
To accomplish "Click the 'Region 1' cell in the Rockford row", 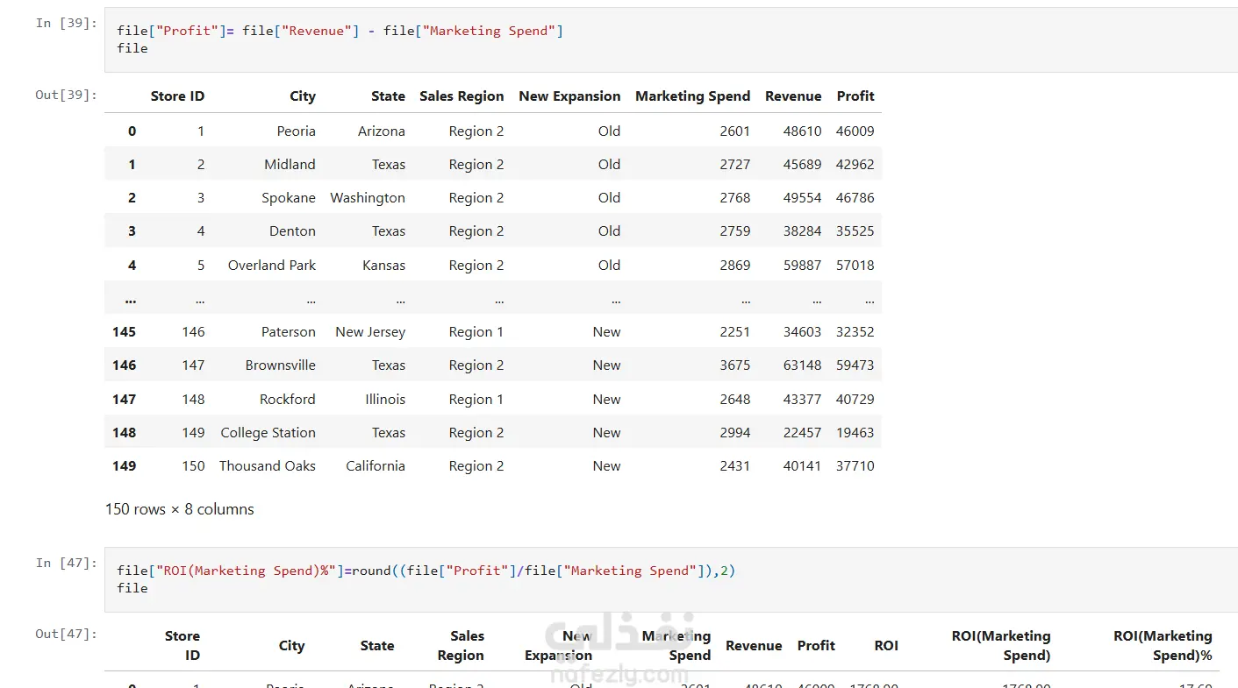I will coord(476,400).
